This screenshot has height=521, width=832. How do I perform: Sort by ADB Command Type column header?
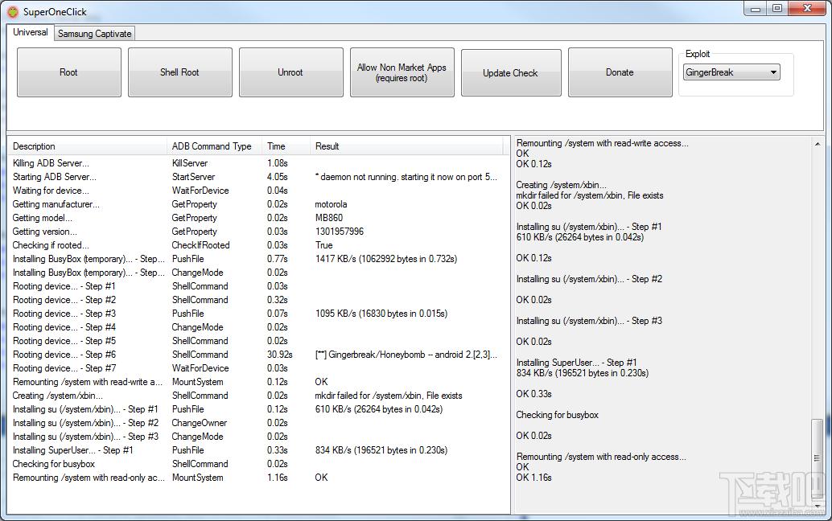214,146
